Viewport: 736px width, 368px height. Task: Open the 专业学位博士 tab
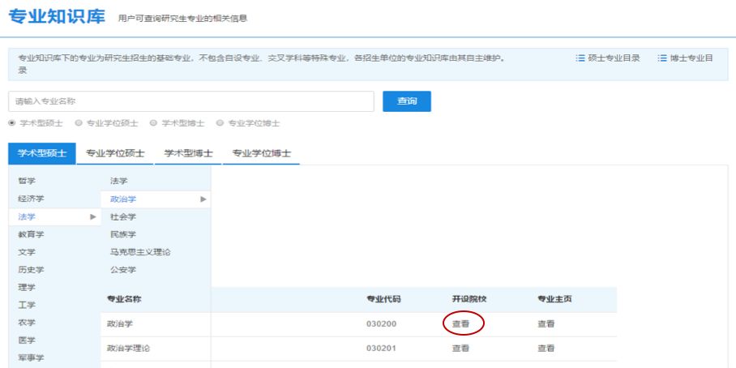[x=261, y=153]
